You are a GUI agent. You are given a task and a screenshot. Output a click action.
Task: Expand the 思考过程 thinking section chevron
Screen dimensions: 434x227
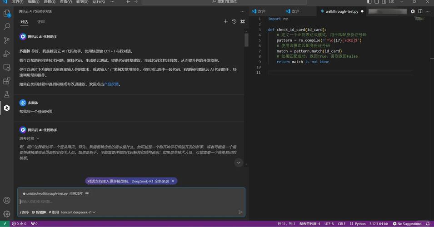click(x=38, y=138)
